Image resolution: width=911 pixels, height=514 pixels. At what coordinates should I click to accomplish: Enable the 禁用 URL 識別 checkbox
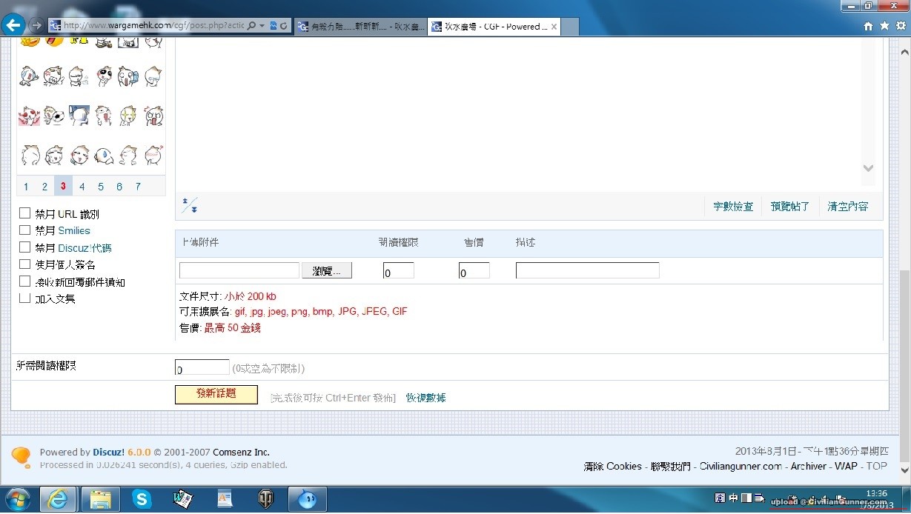click(25, 213)
